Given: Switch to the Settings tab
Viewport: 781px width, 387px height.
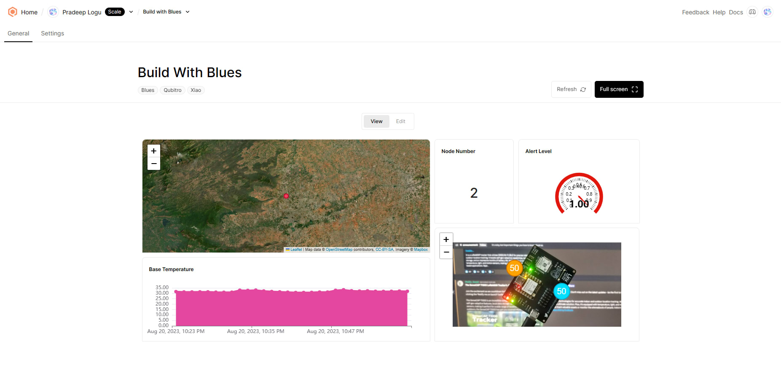Looking at the screenshot, I should click(53, 33).
